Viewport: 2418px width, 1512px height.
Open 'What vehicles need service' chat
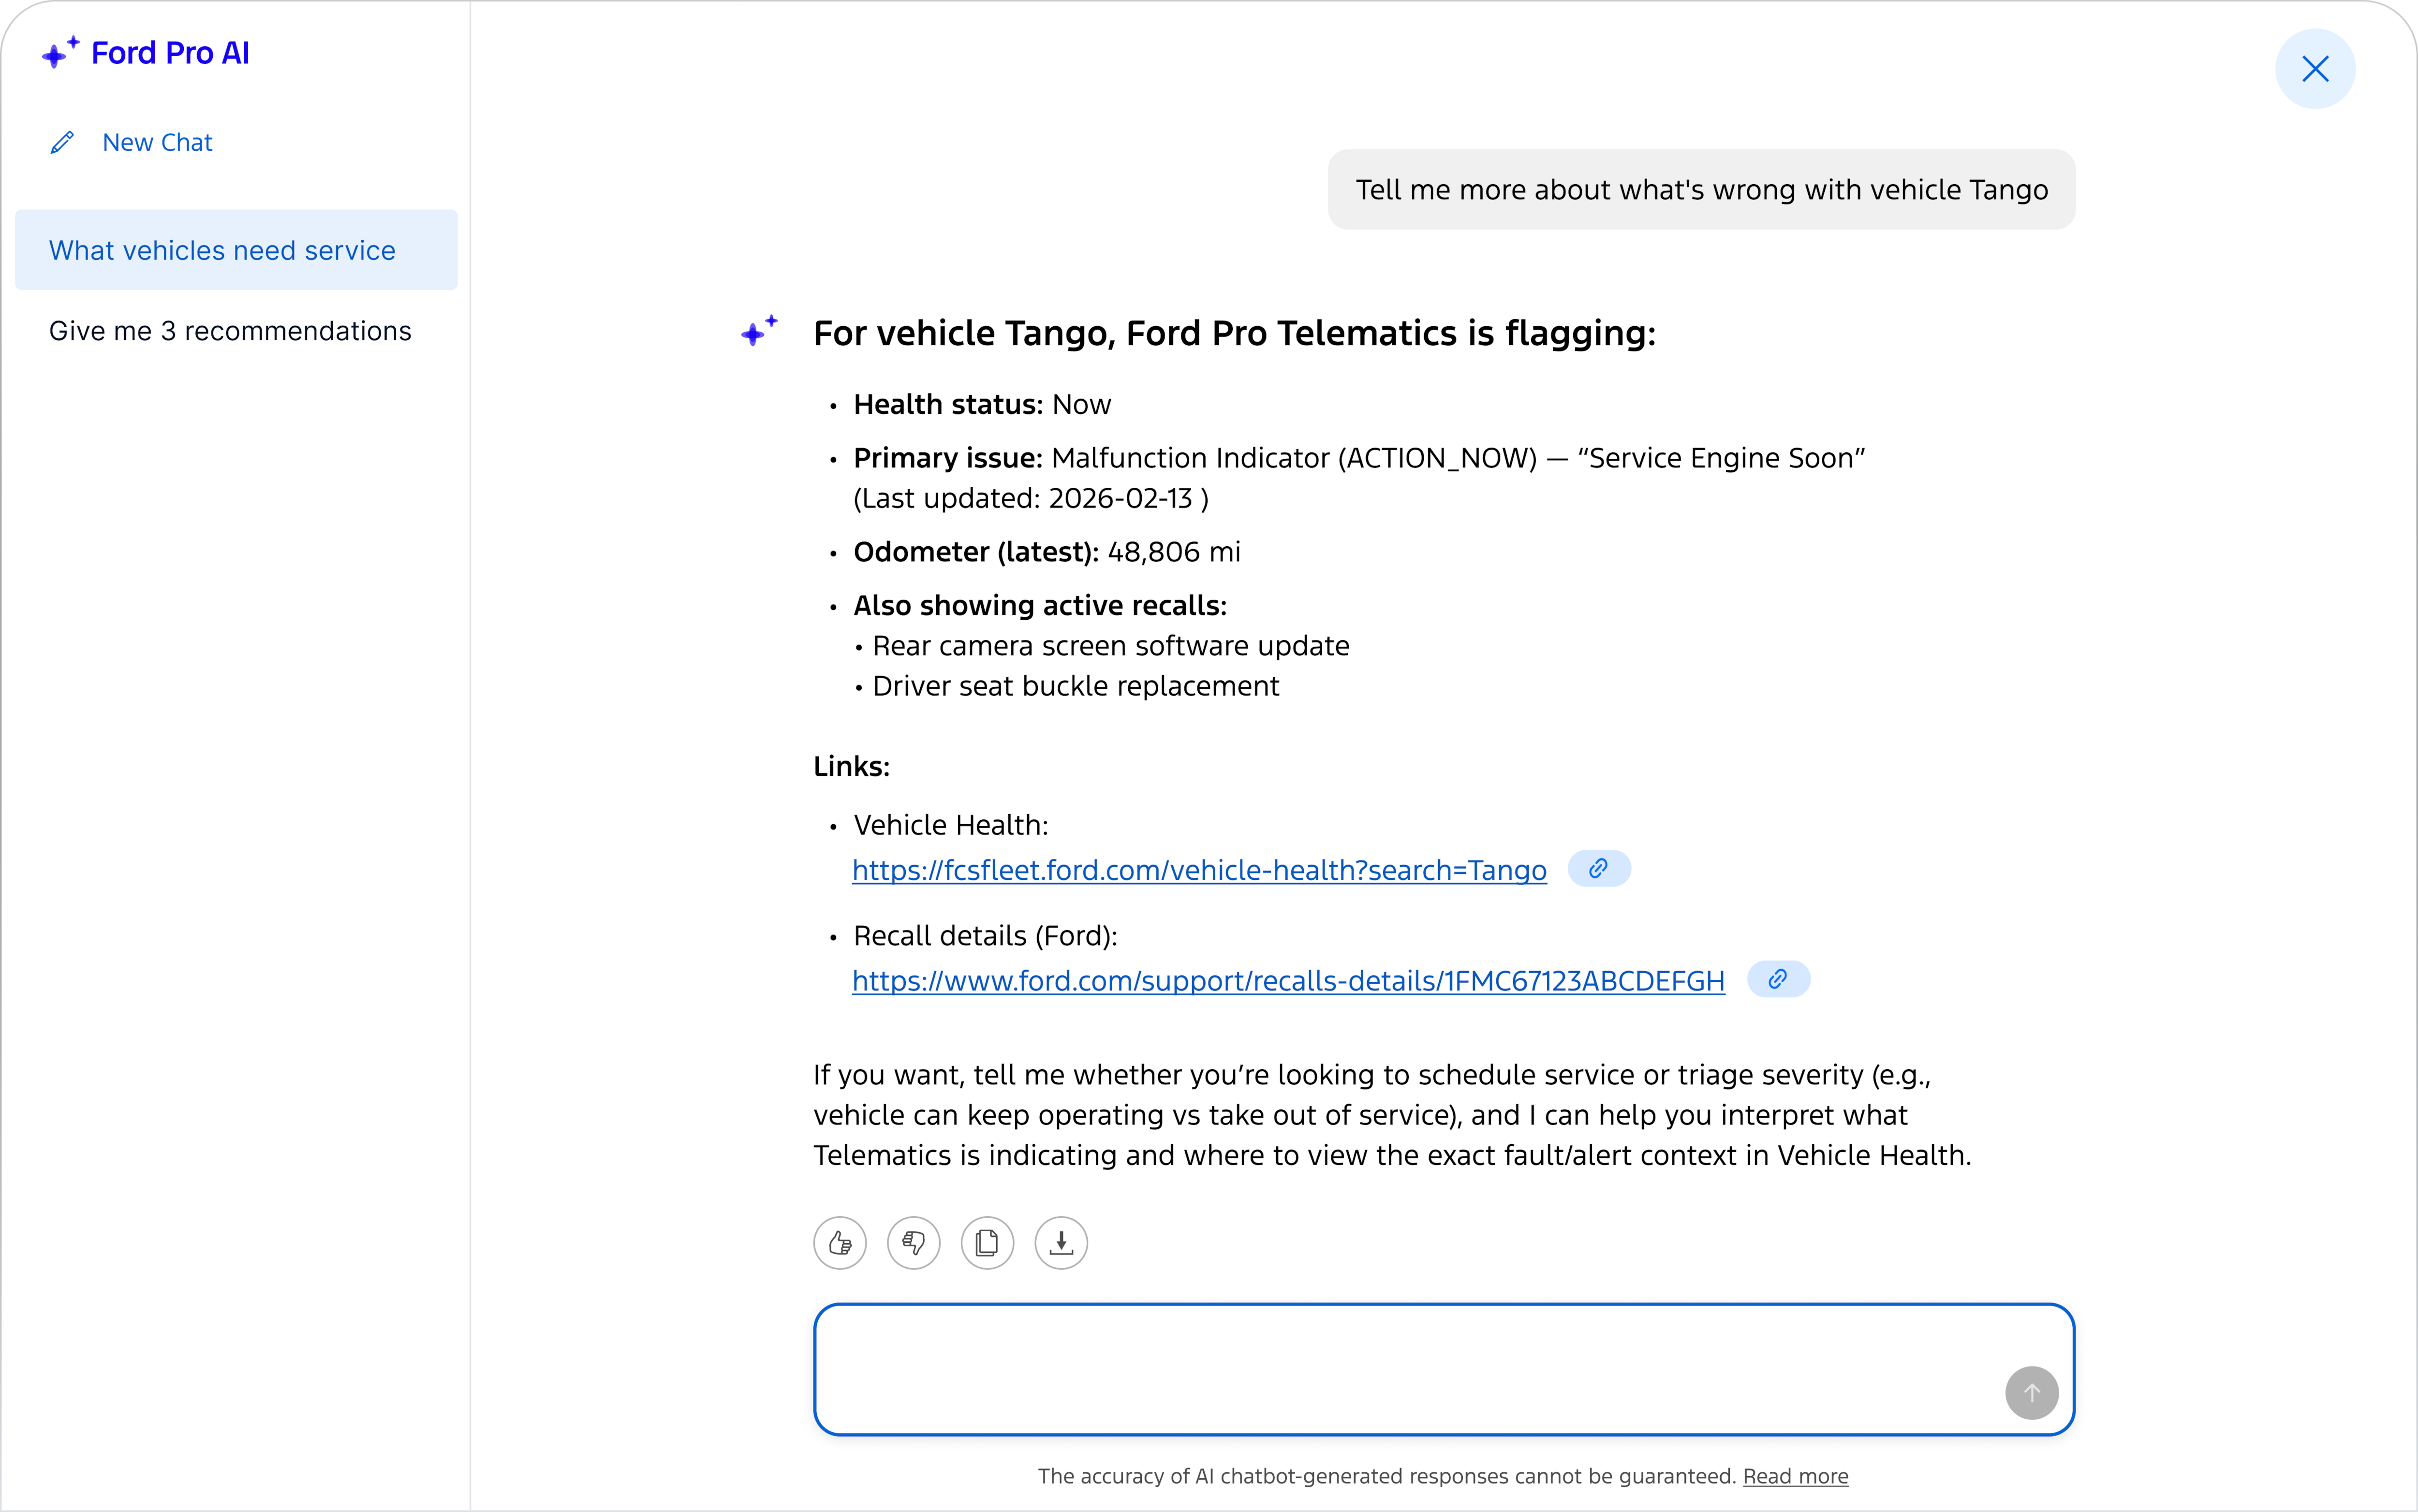pyautogui.click(x=236, y=250)
